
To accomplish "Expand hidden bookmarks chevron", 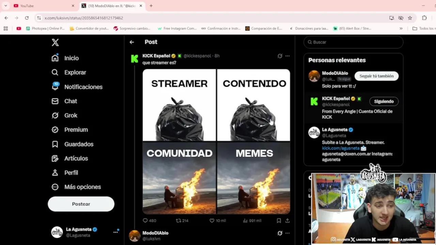I will [x=401, y=29].
